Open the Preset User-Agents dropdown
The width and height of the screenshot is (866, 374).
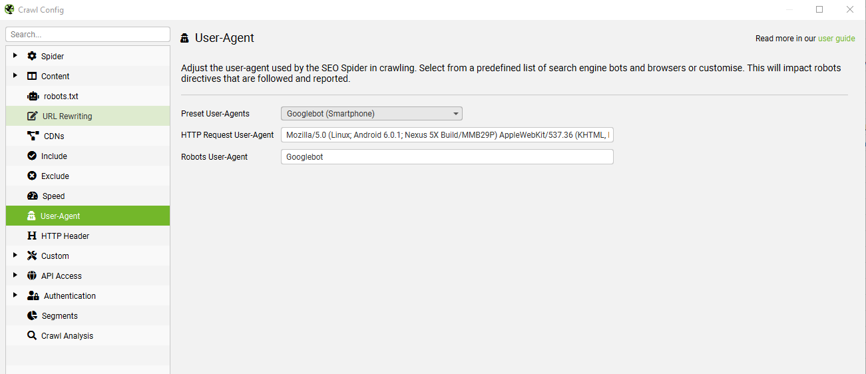[371, 114]
